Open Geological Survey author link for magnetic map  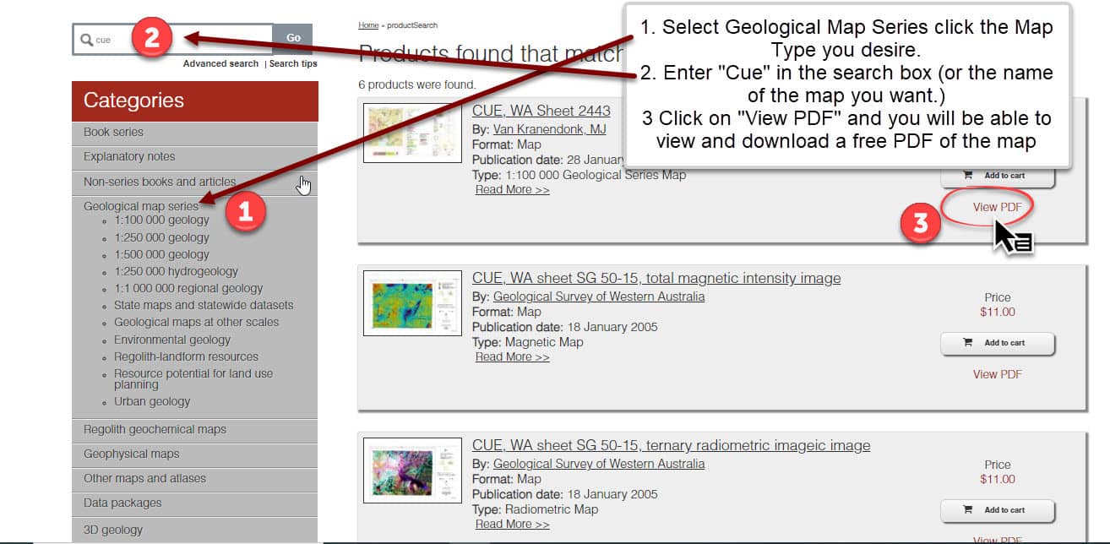tap(599, 296)
